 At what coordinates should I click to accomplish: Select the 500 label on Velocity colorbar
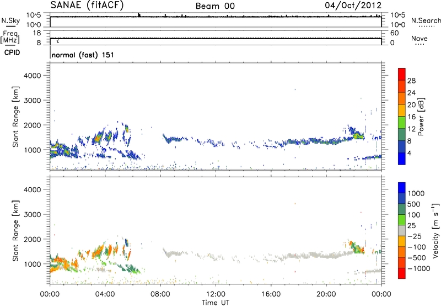pos(413,204)
